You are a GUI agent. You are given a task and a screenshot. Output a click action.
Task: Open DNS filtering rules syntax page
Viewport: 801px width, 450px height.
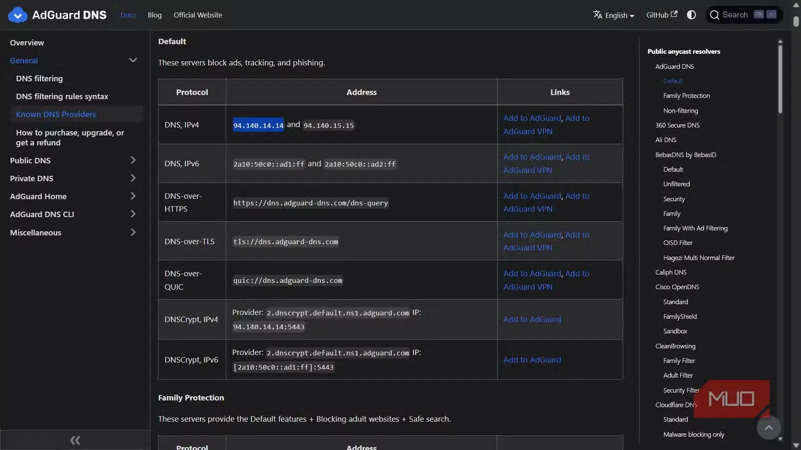(x=62, y=96)
